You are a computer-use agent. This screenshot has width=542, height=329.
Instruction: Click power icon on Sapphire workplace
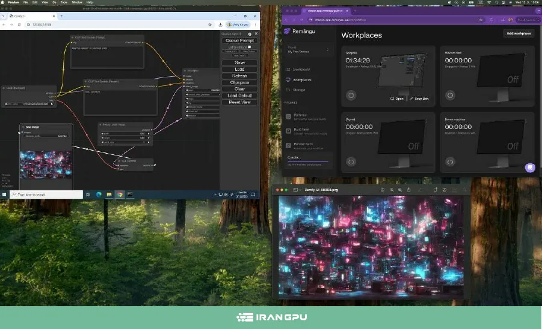click(x=351, y=95)
